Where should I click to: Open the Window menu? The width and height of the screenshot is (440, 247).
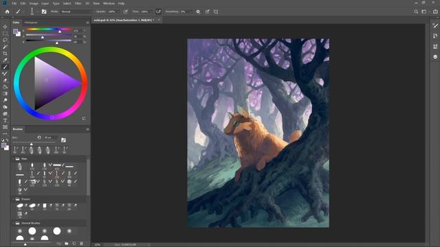[109, 3]
